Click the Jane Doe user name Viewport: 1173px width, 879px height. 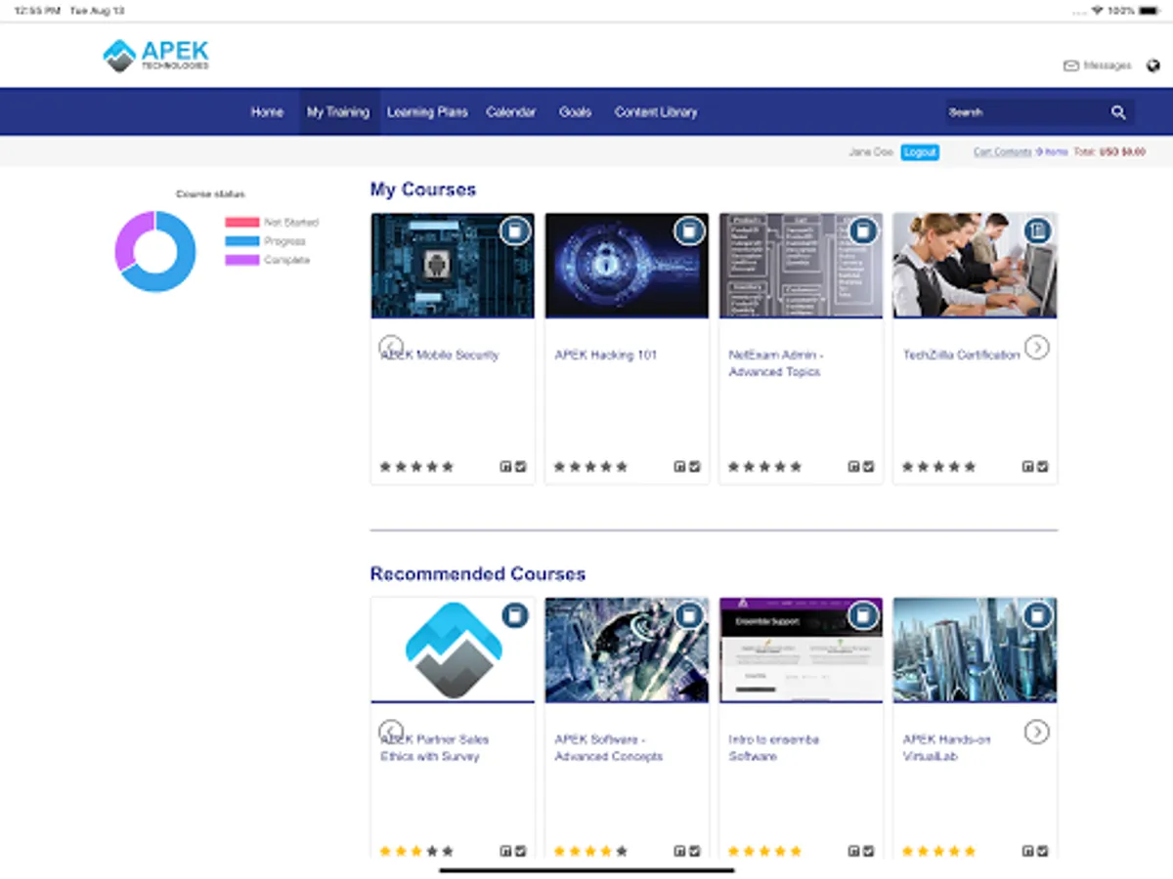pyautogui.click(x=871, y=152)
